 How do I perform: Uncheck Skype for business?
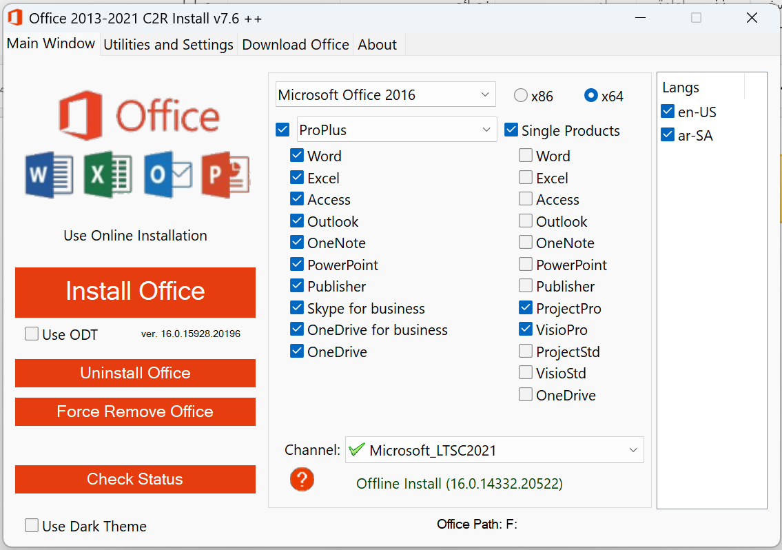(x=297, y=307)
